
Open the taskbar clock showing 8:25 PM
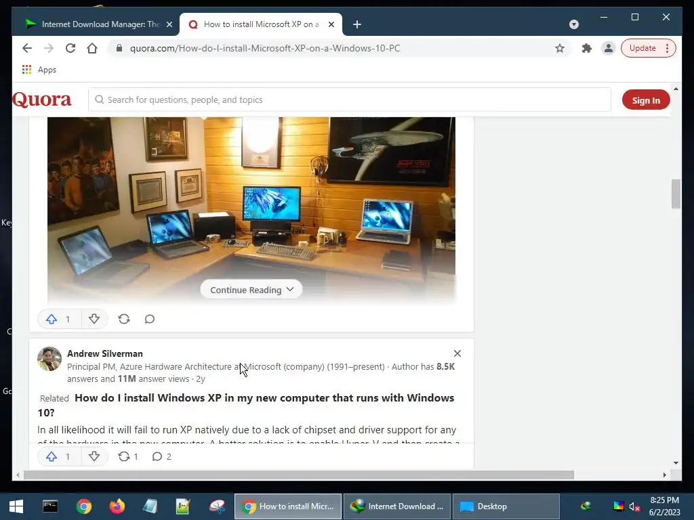click(664, 506)
